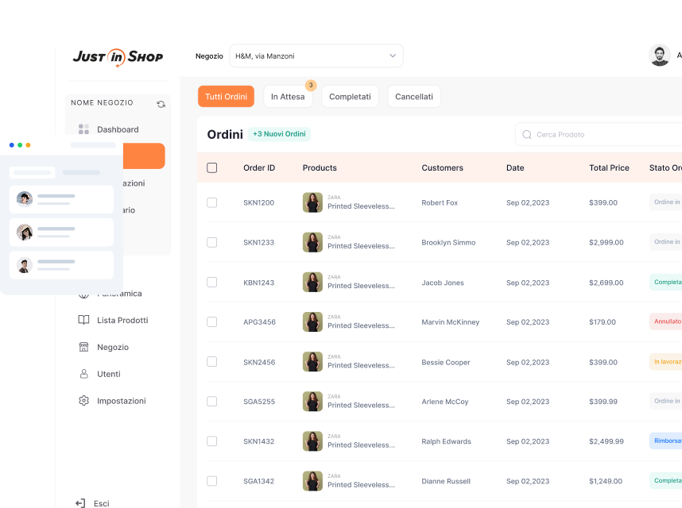Click customer name Brooklyn Simmo
Screen dimensions: 682x508
click(x=448, y=242)
